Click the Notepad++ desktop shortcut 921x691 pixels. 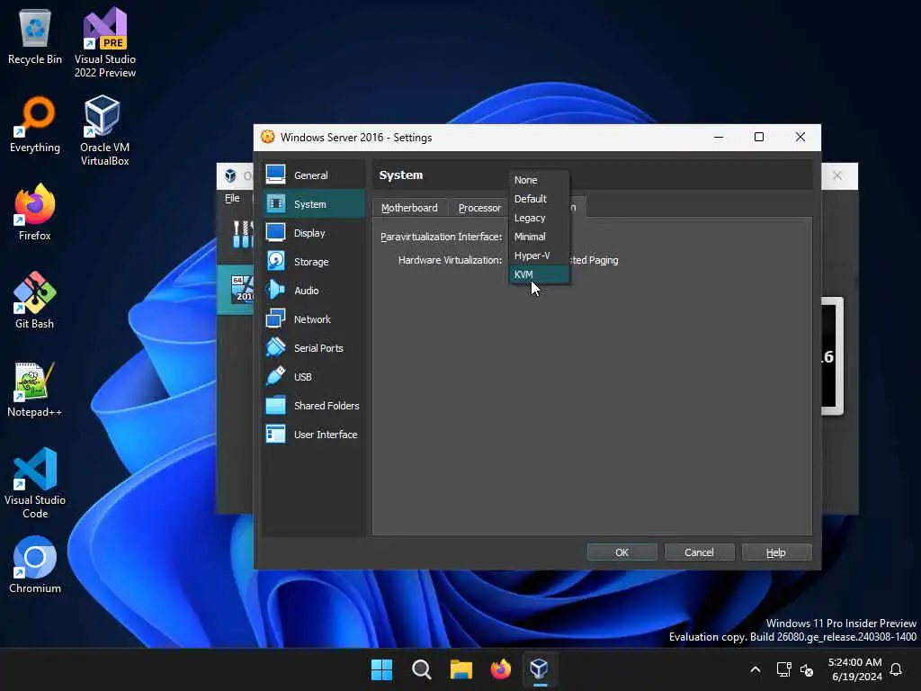(x=35, y=389)
